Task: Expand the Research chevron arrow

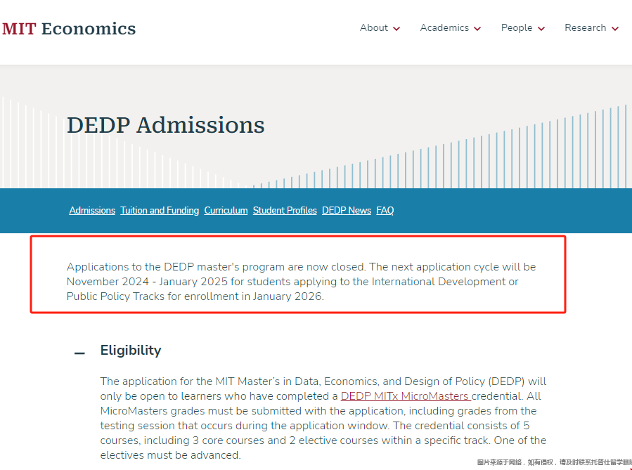Action: point(615,29)
